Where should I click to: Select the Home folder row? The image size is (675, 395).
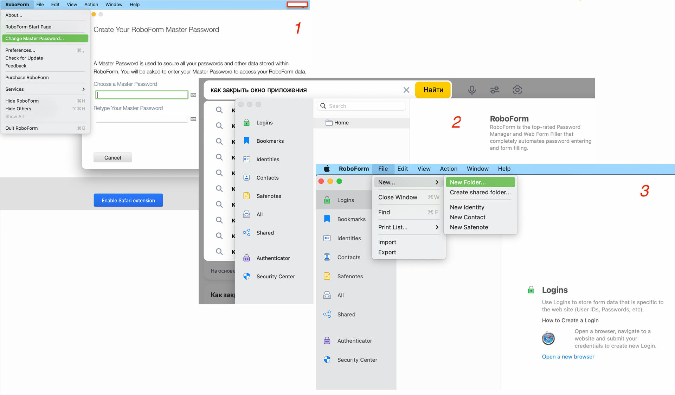[361, 123]
